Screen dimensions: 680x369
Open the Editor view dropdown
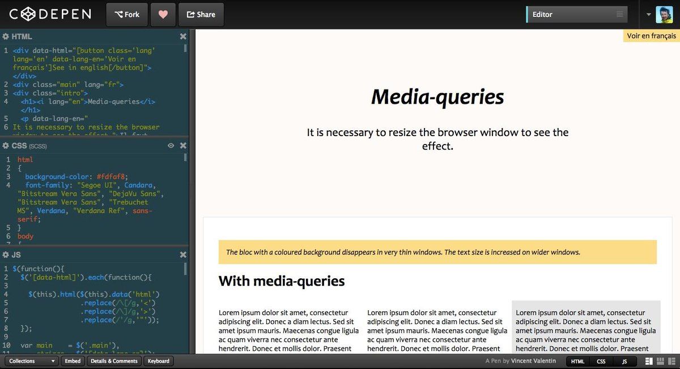point(577,15)
